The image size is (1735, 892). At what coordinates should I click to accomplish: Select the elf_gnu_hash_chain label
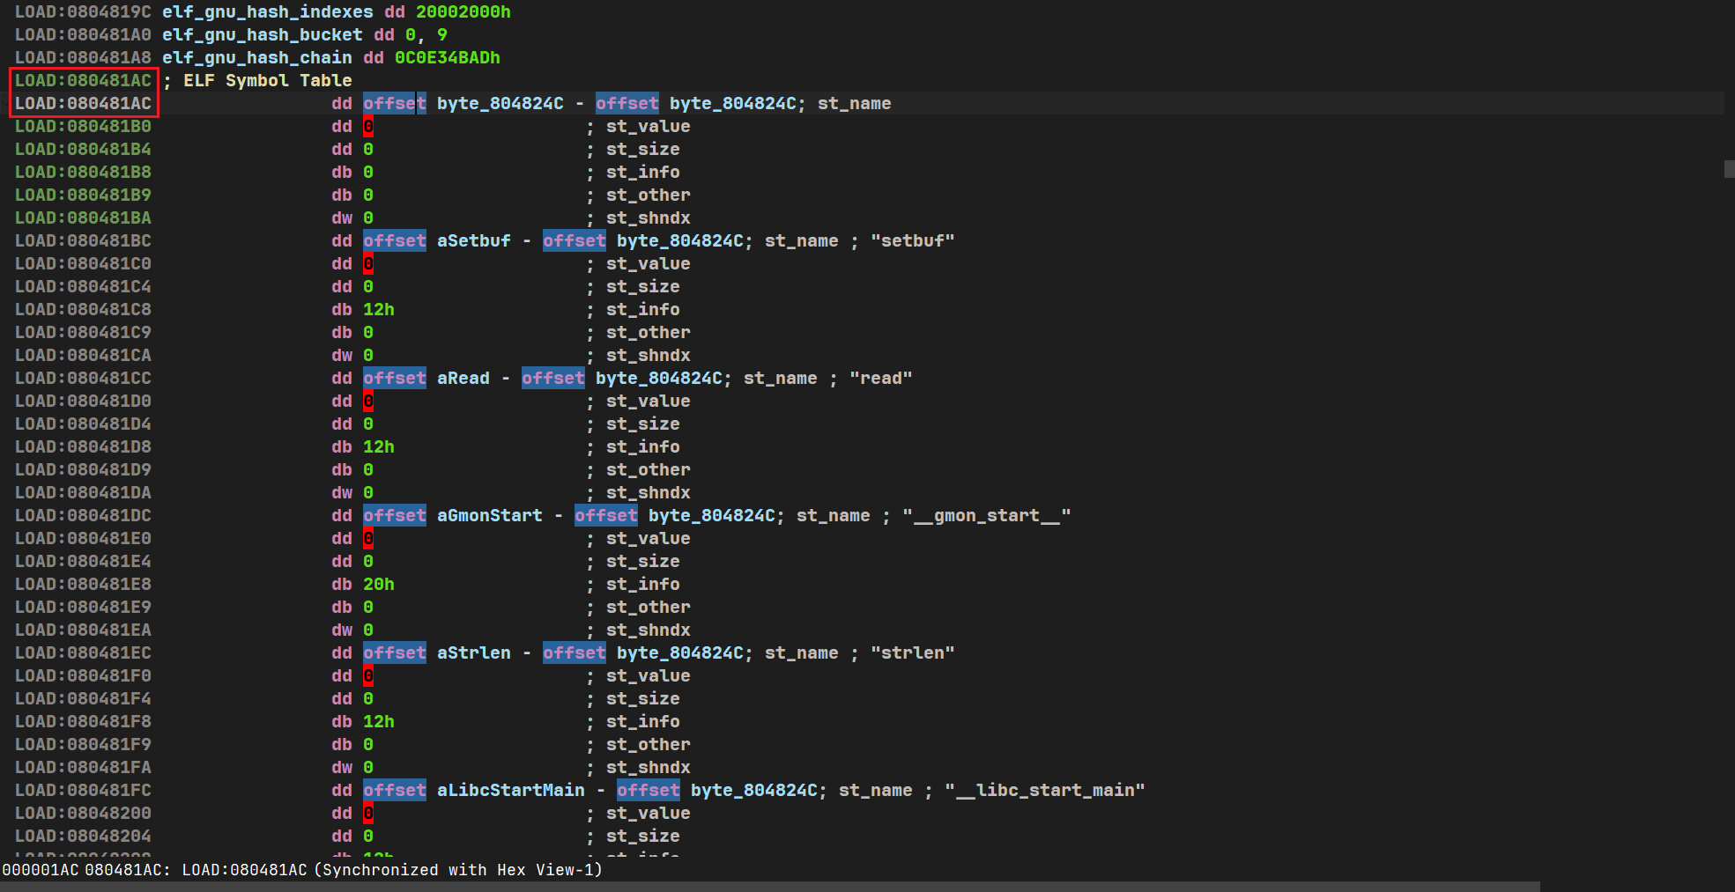(257, 58)
